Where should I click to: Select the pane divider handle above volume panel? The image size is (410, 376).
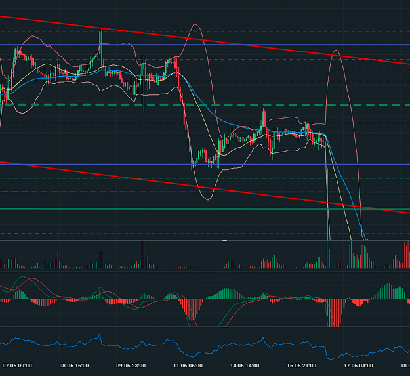click(224, 241)
